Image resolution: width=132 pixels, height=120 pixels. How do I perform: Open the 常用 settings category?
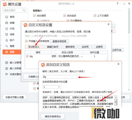click(12, 17)
